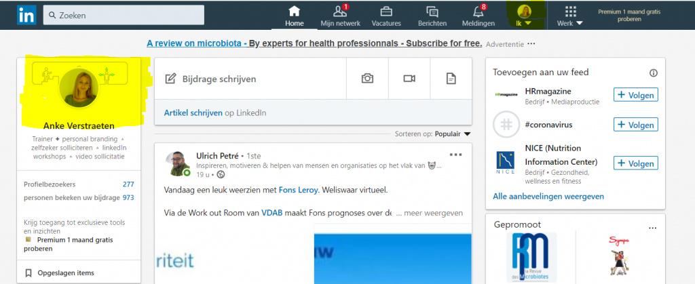Follow HRmagazine with Volgen button
This screenshot has height=284, width=695.
(635, 95)
